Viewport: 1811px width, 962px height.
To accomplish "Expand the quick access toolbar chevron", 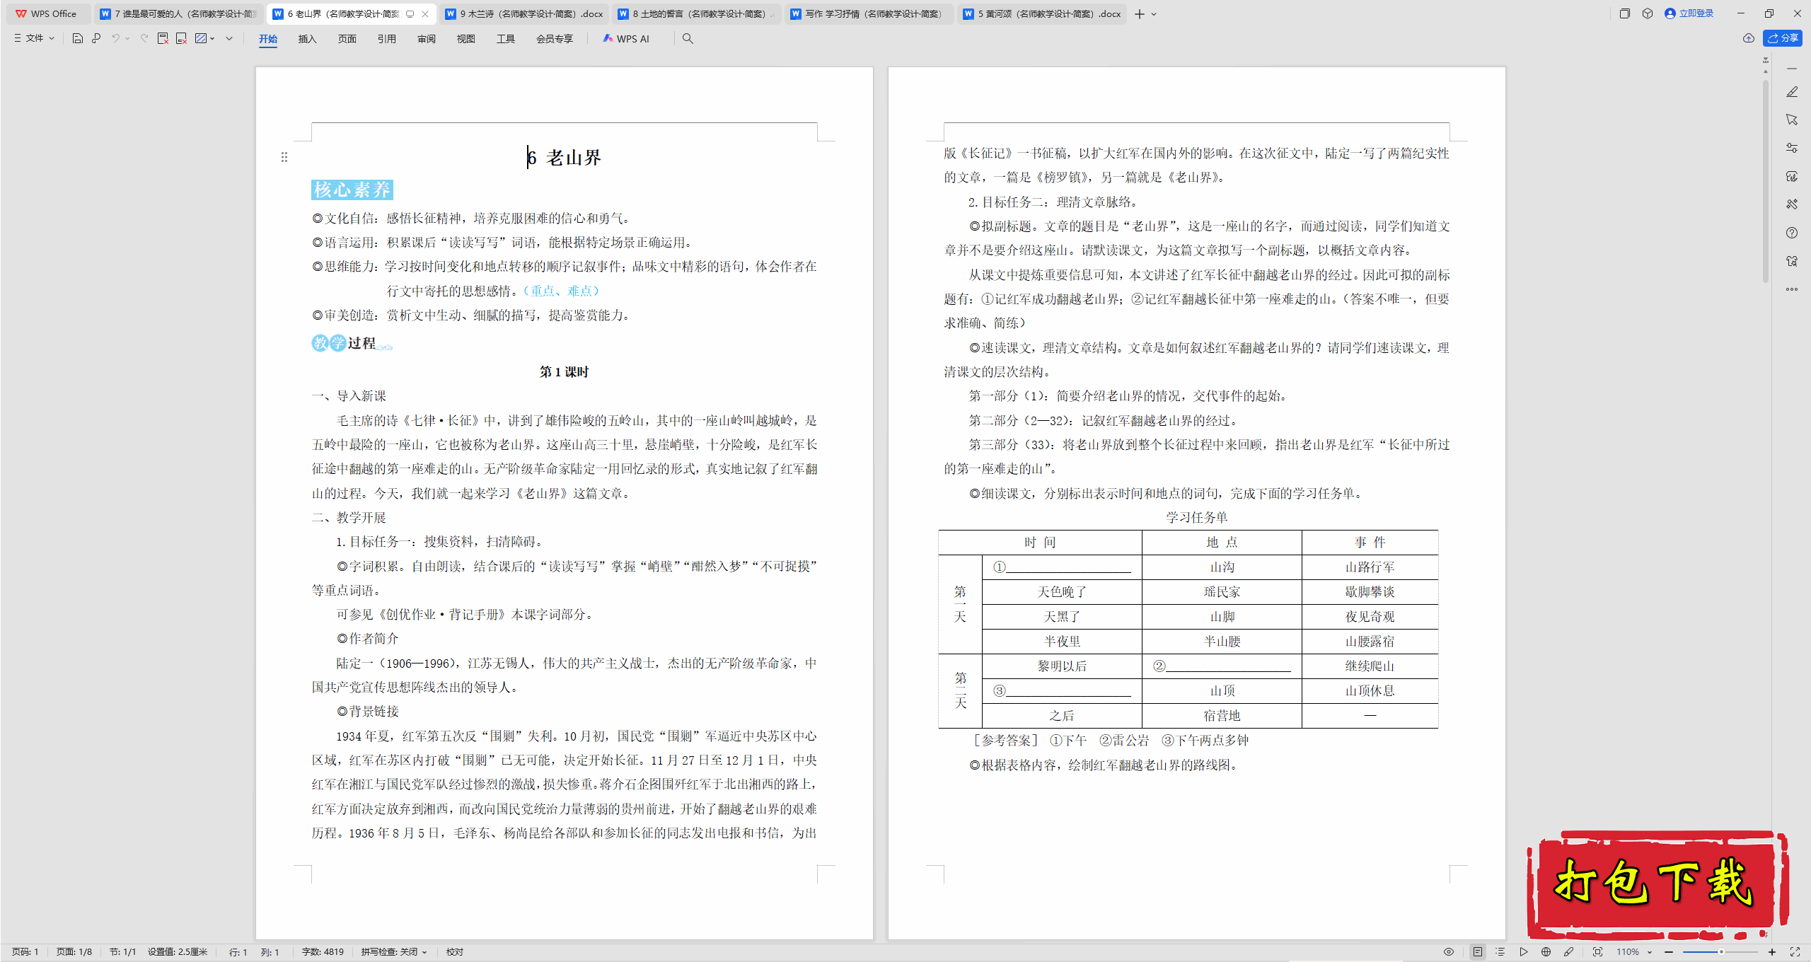I will 229,39.
